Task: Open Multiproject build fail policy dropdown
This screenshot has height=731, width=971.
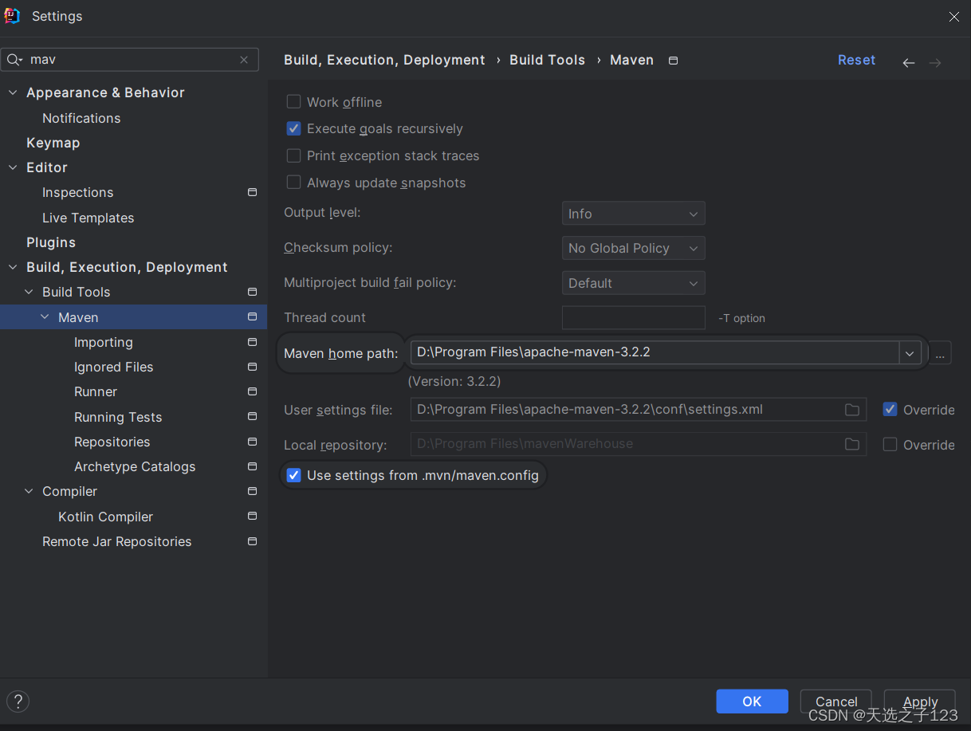Action: (634, 283)
